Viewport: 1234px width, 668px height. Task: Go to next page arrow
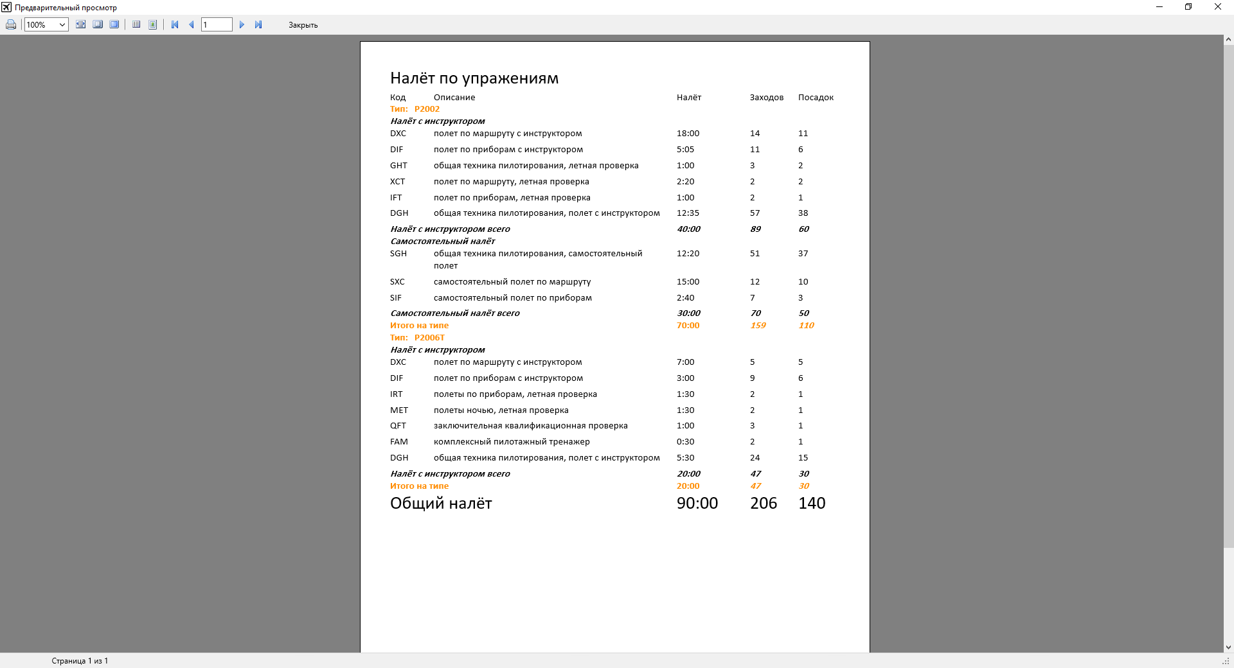pos(242,24)
